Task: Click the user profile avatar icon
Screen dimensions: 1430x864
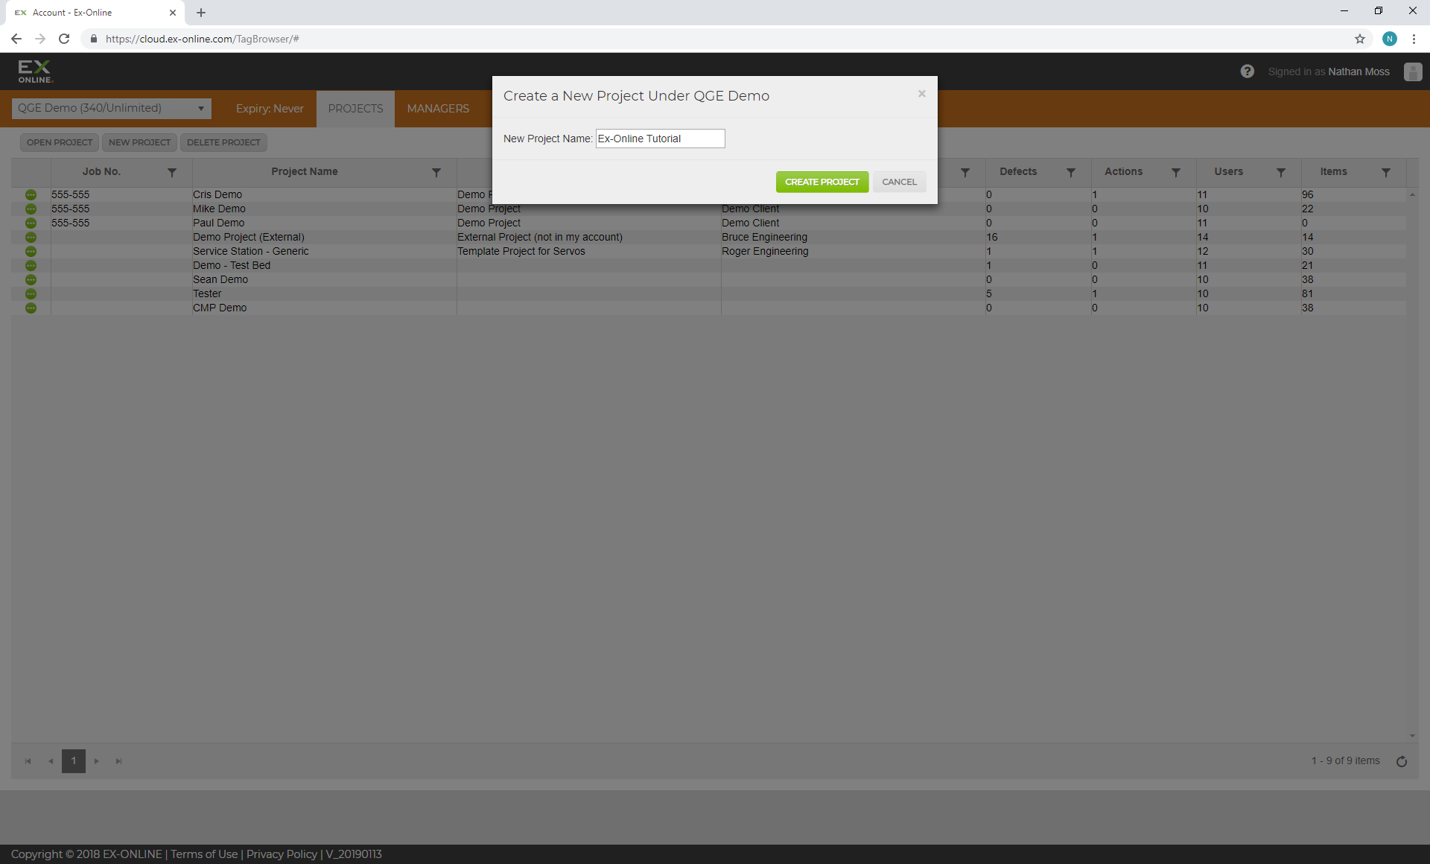Action: pos(1413,72)
